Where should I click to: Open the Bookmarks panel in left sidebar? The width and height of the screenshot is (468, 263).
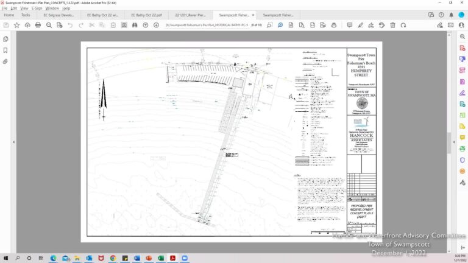coord(5,50)
